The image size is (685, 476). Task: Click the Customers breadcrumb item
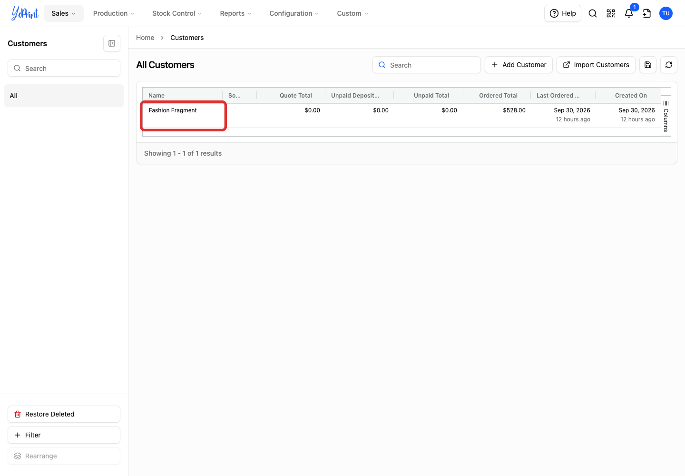tap(187, 38)
